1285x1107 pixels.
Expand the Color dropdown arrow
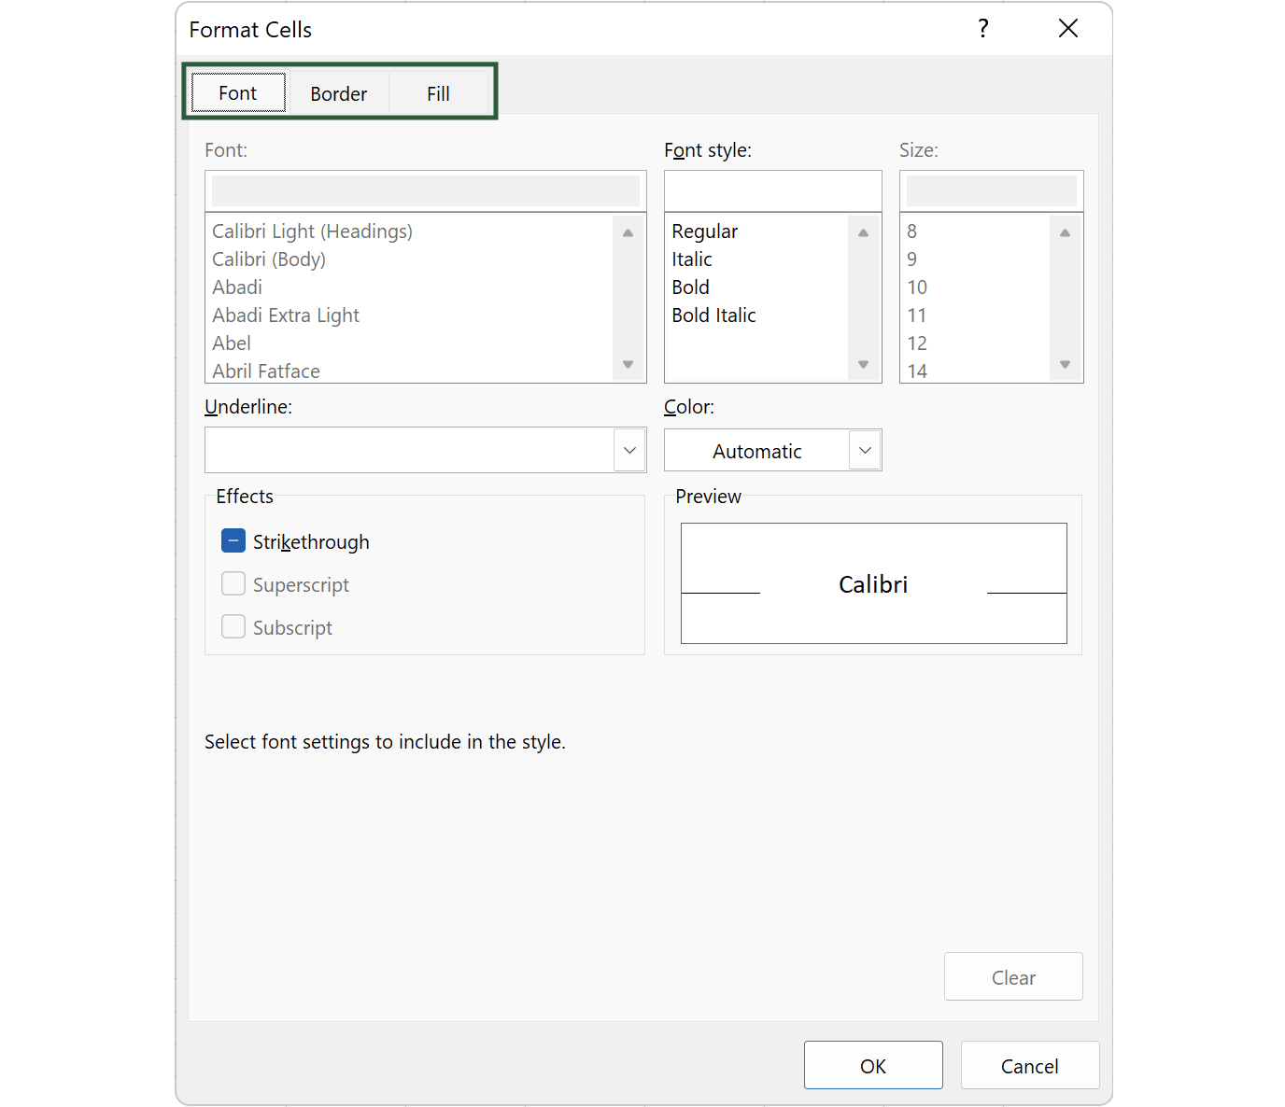point(865,450)
